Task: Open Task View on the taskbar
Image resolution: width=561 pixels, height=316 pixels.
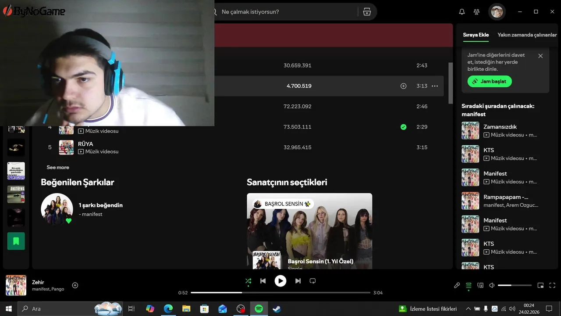Action: (131, 309)
